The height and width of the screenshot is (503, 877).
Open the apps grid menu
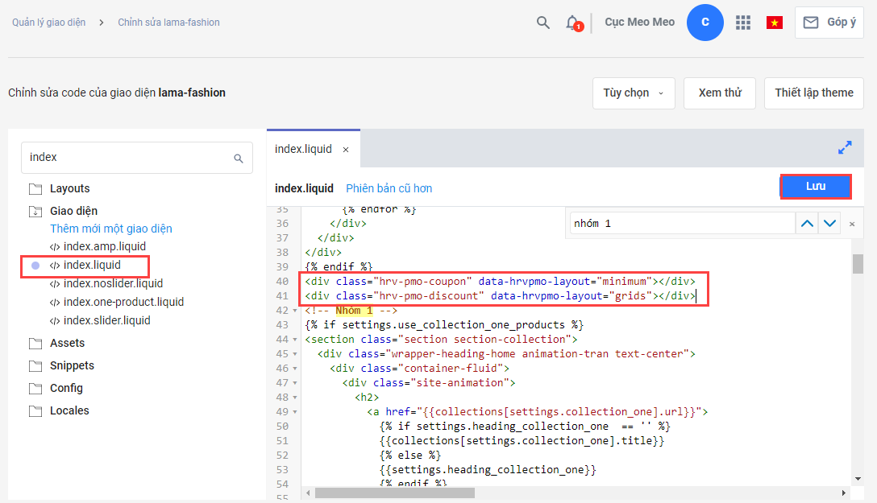tap(743, 23)
